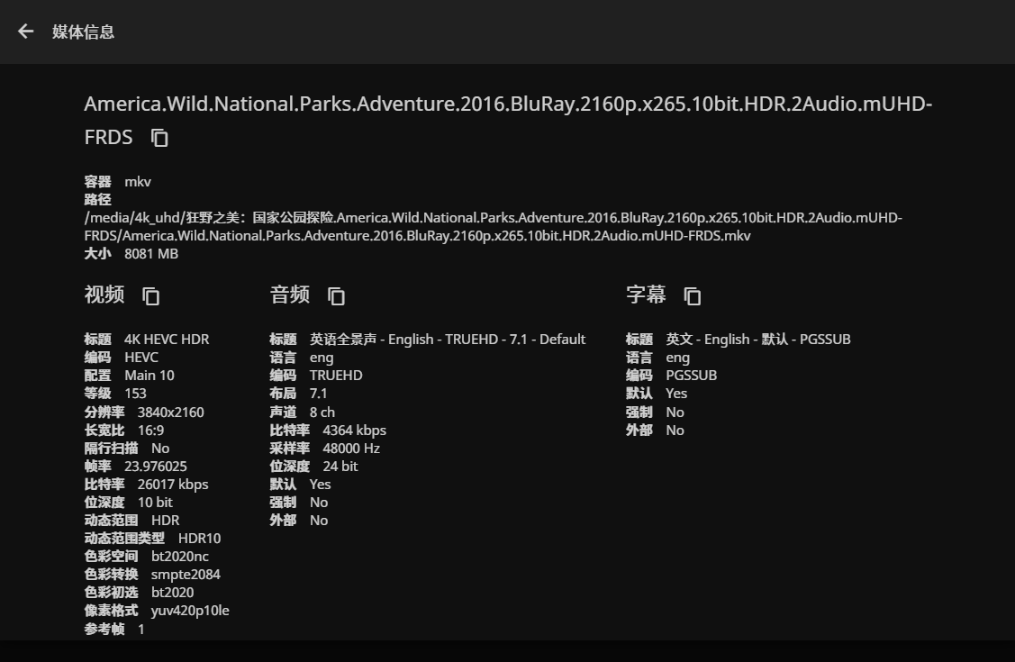The width and height of the screenshot is (1015, 662).
Task: Click the HDR10 dynamic range type
Action: point(199,538)
